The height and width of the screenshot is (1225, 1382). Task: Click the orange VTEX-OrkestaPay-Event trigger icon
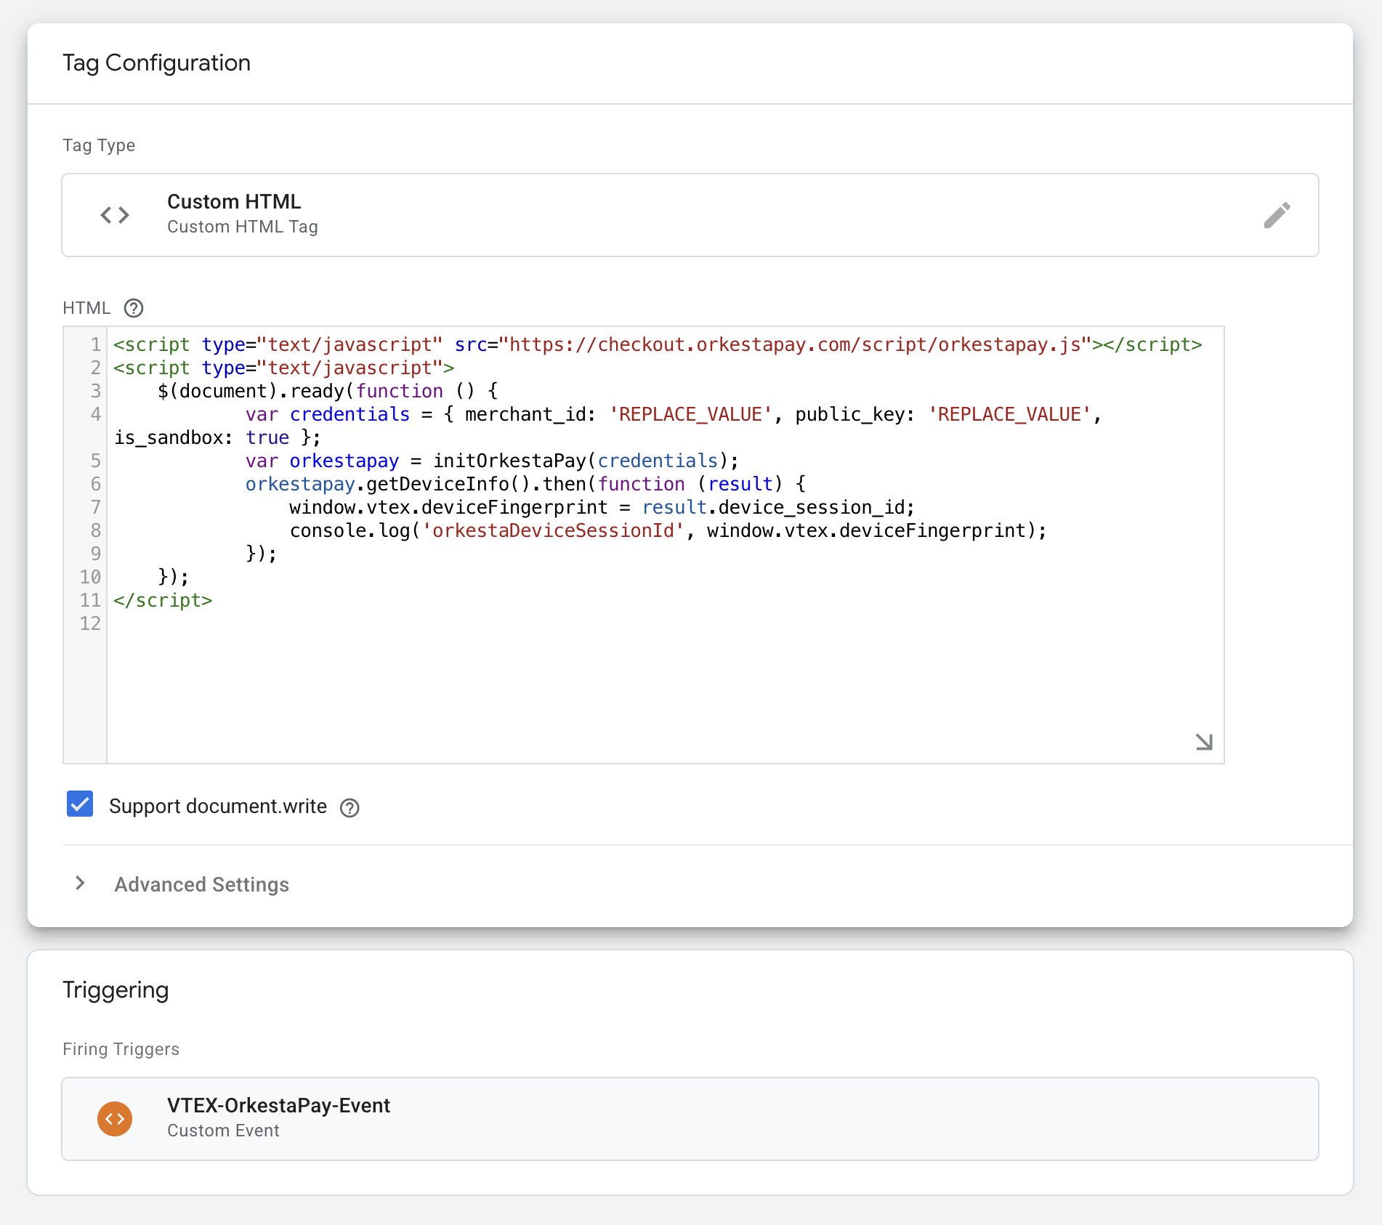(115, 1119)
